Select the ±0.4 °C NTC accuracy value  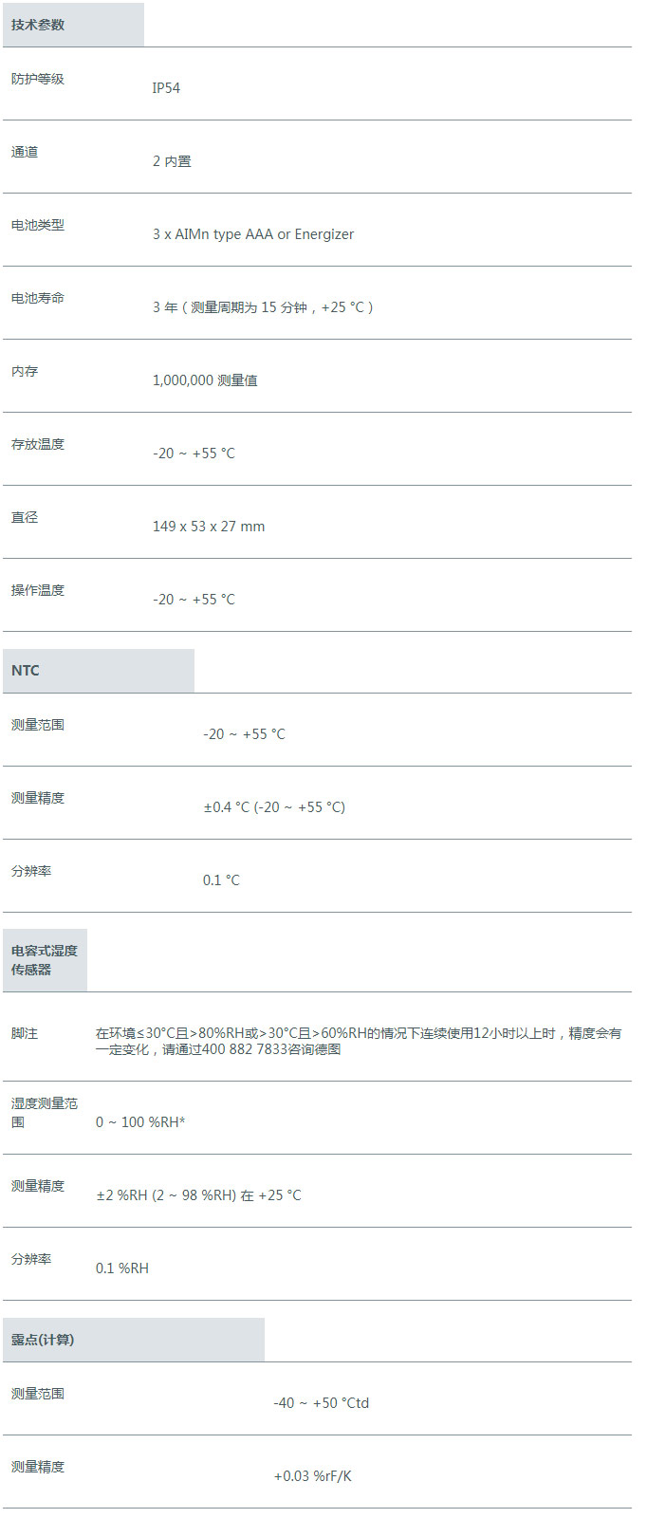[x=274, y=807]
